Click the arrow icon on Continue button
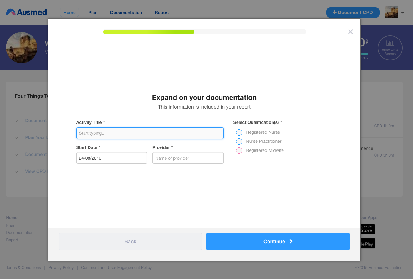This screenshot has height=279, width=413. [x=291, y=241]
